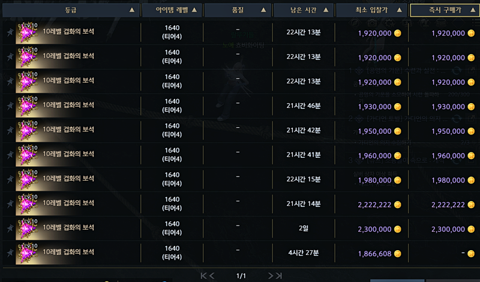The height and width of the screenshot is (282, 480).
Task: Click the gem icon in the 1,930,000 row
Action: coord(27,106)
